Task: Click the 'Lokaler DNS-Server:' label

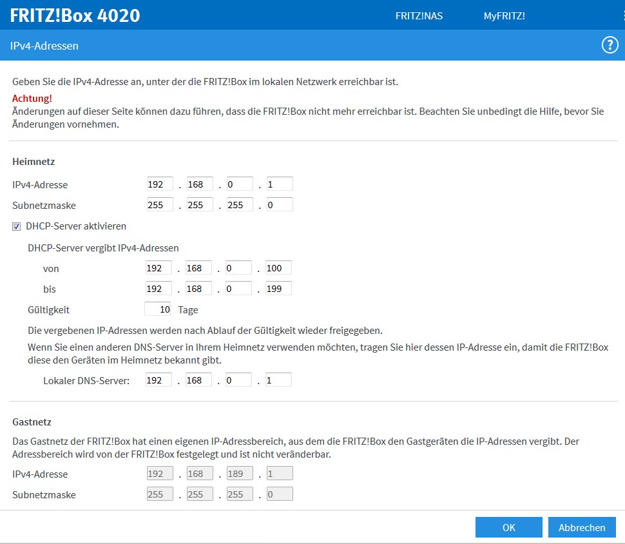Action: coord(86,381)
